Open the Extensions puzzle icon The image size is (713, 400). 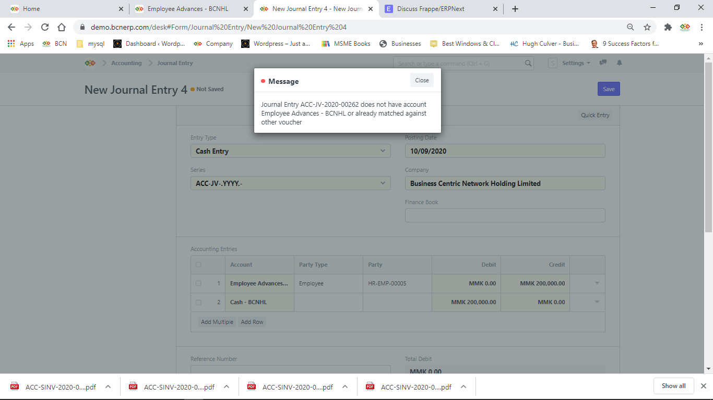pyautogui.click(x=668, y=27)
